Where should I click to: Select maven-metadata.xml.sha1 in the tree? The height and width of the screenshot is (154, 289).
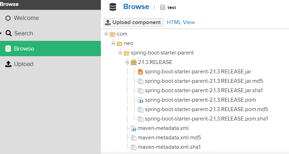[169, 147]
